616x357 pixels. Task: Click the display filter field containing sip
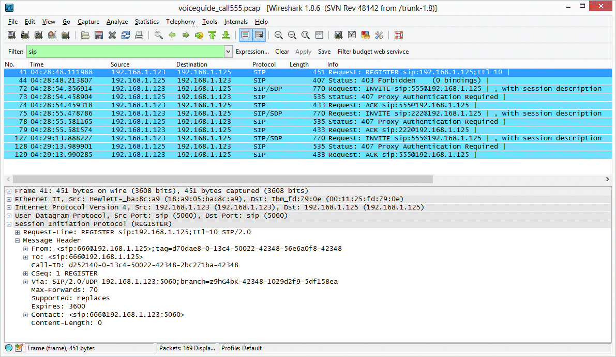pos(125,52)
